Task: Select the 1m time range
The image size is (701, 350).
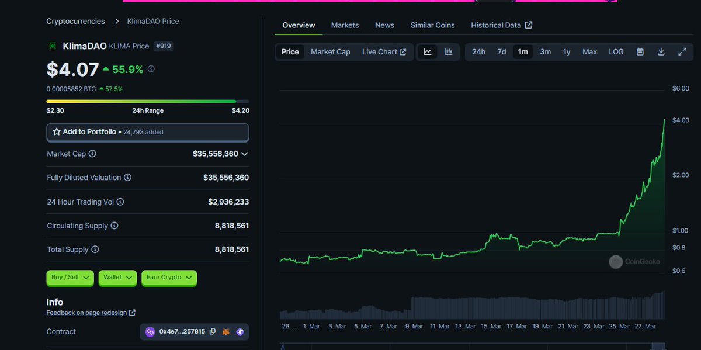Action: (523, 51)
